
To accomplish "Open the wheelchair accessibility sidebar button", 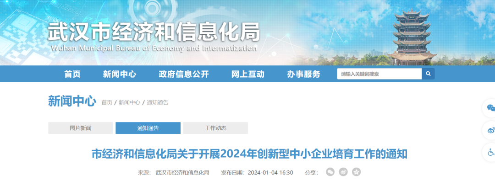I will click(x=490, y=152).
